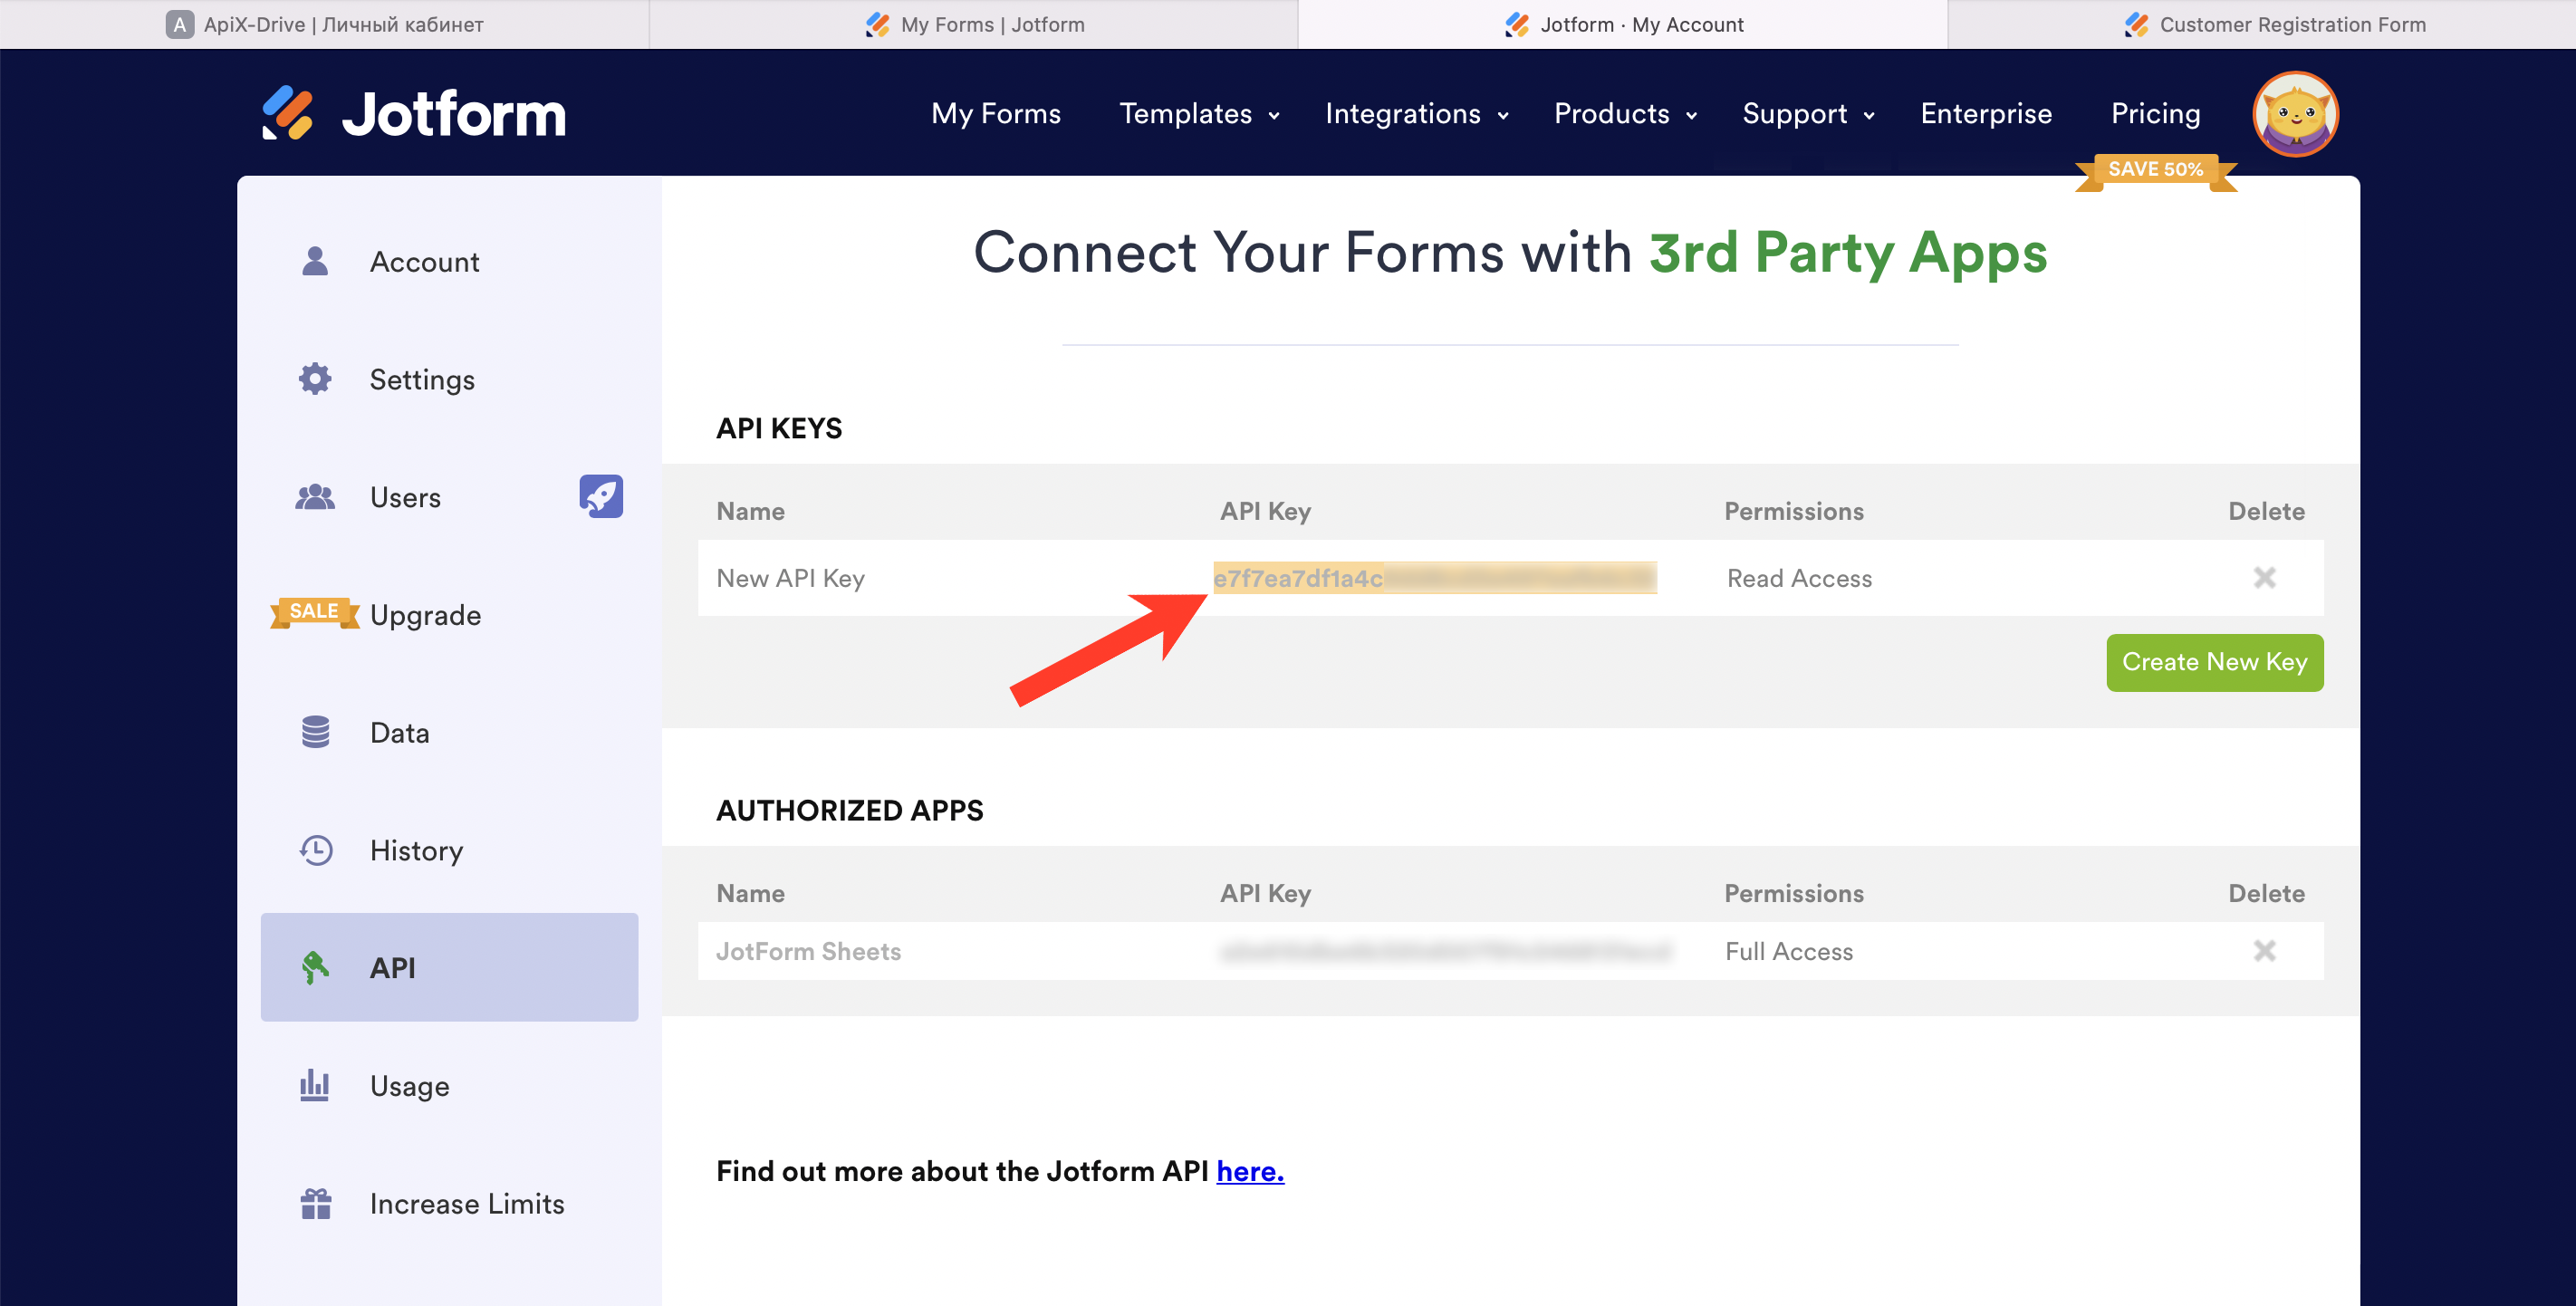The width and height of the screenshot is (2576, 1306).
Task: Open Enterprise in top navigation
Action: (x=1986, y=114)
